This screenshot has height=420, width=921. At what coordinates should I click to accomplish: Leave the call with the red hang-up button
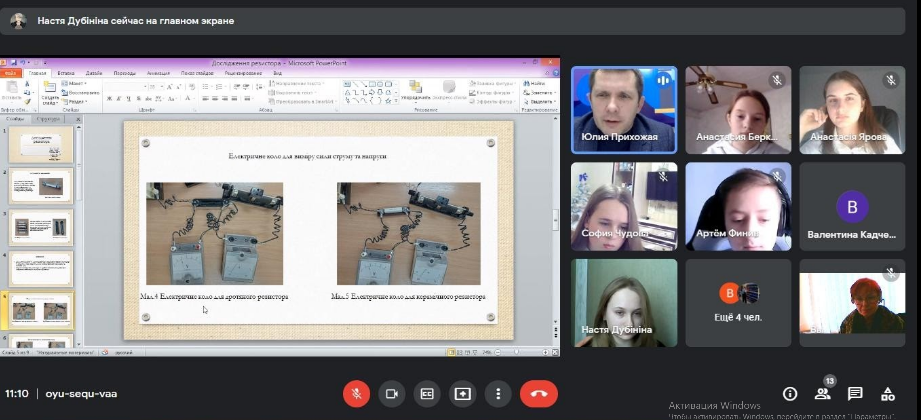point(539,394)
